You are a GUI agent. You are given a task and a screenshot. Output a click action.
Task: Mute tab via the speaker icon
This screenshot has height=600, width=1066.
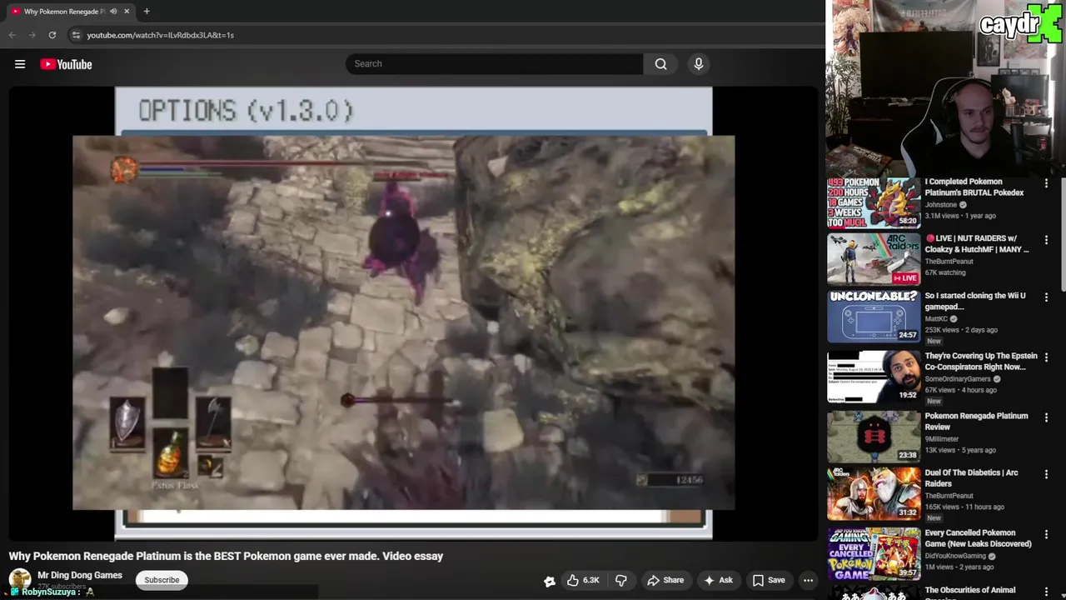pos(113,12)
